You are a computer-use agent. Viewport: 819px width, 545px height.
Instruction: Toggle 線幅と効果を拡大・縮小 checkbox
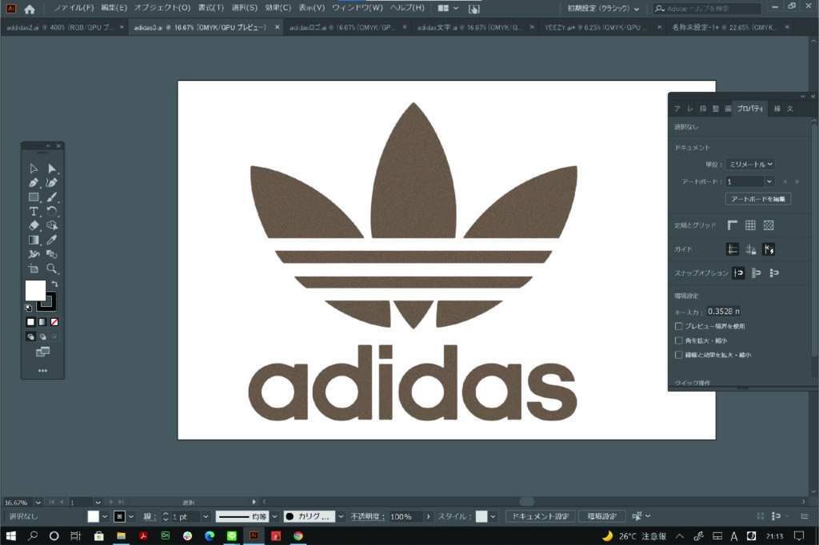tap(678, 354)
